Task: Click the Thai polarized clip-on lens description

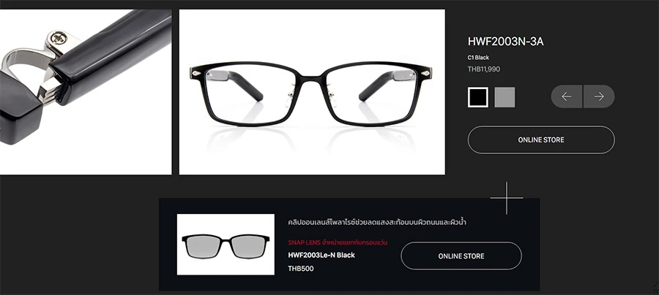Action: pos(377,222)
